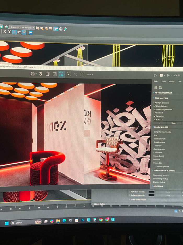Open the History tab
The image size is (183, 245).
click(x=171, y=82)
